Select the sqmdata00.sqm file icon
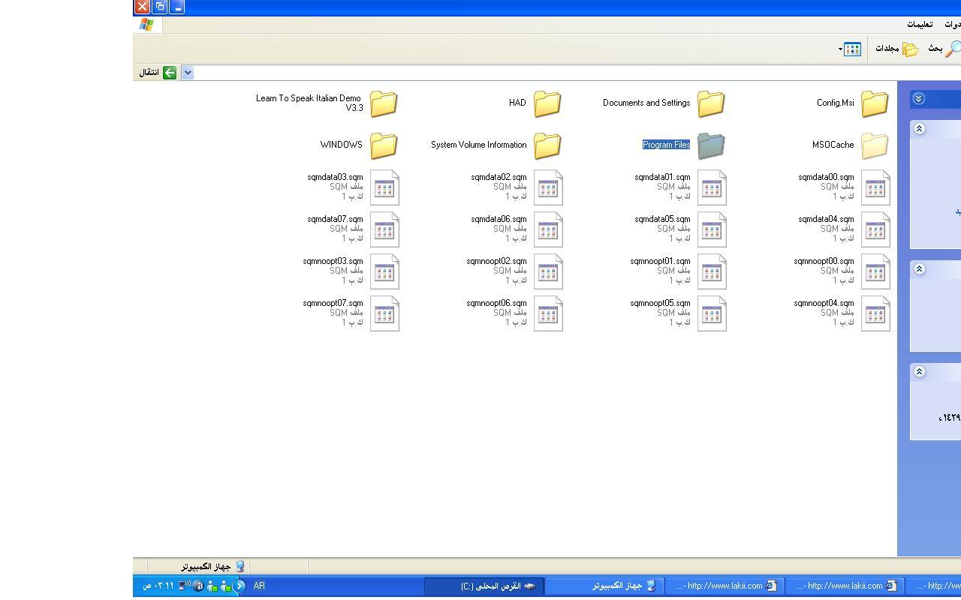961x600 pixels. click(875, 188)
